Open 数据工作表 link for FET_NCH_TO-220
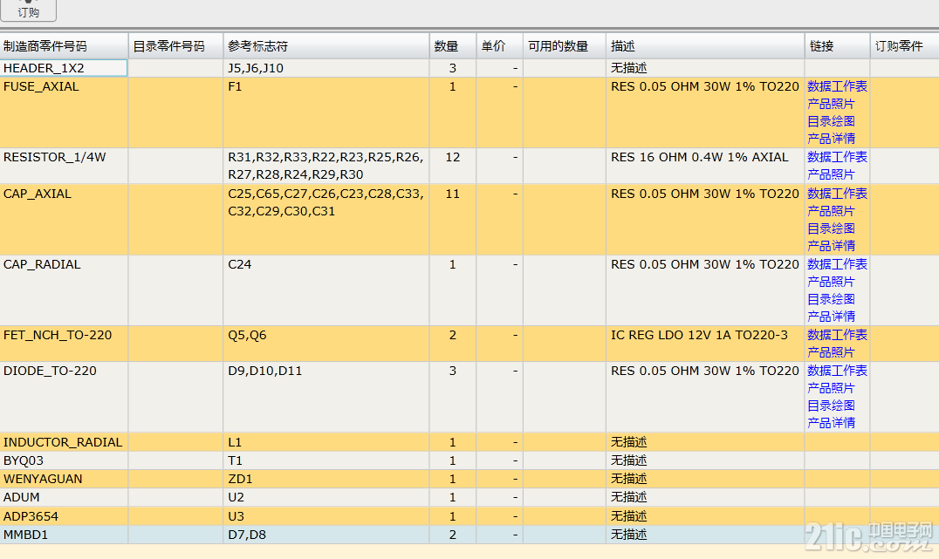Image resolution: width=939 pixels, height=559 pixels. tap(837, 335)
